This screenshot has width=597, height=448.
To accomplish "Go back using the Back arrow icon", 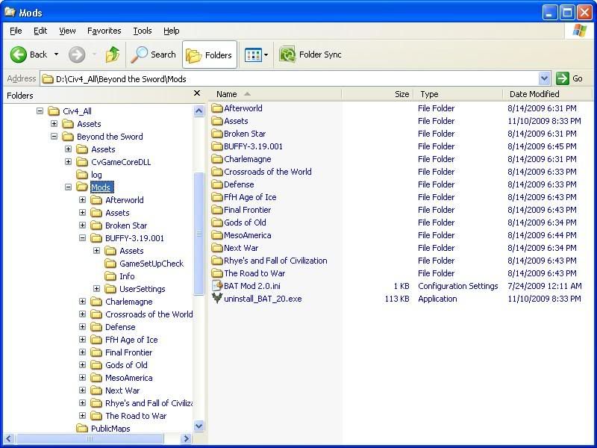I will coord(18,55).
